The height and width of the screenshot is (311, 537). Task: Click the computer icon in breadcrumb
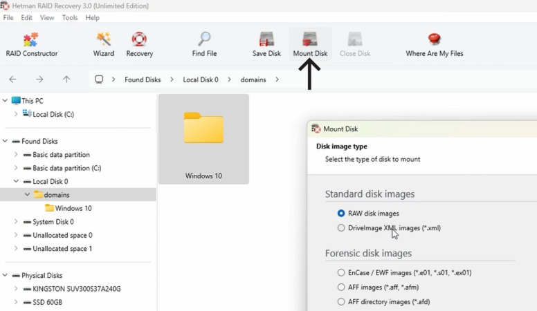99,79
